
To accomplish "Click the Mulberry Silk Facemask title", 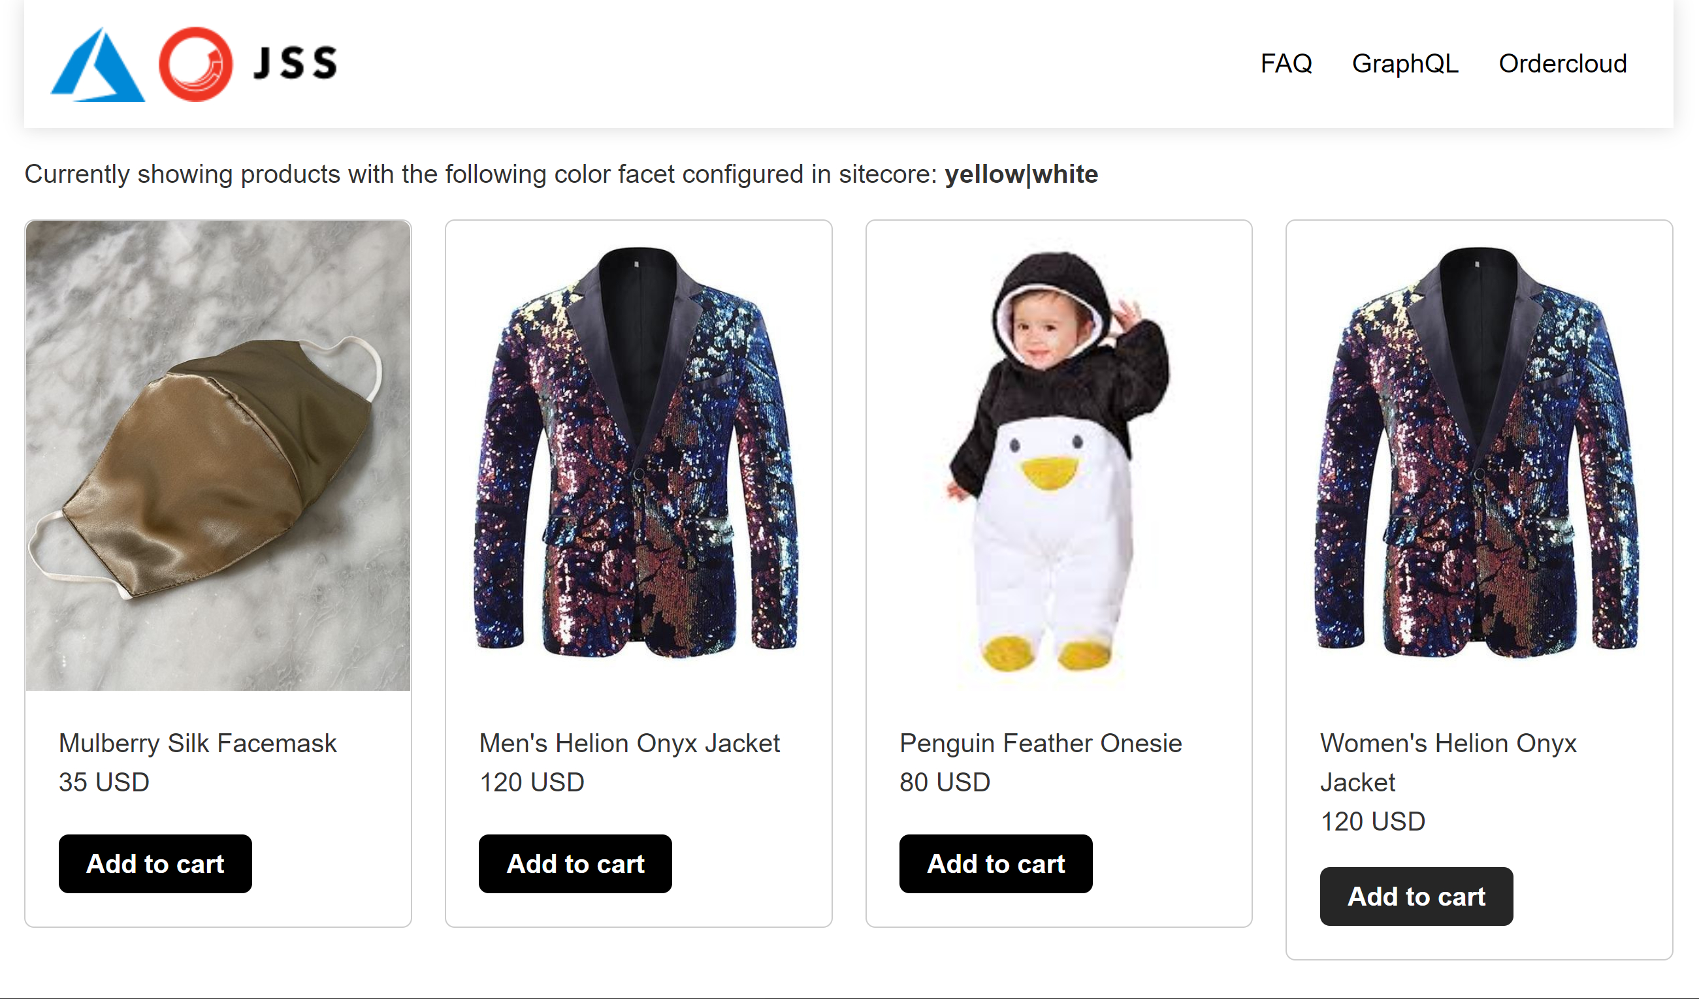I will click(197, 743).
